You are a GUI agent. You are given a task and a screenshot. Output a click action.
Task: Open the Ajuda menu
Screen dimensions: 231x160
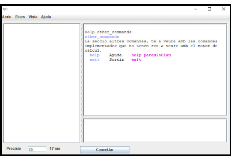coord(46,17)
